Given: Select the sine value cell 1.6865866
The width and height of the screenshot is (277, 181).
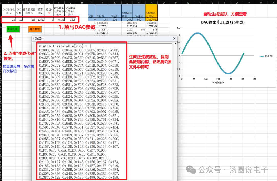Looking at the screenshot, I should tap(102, 23).
